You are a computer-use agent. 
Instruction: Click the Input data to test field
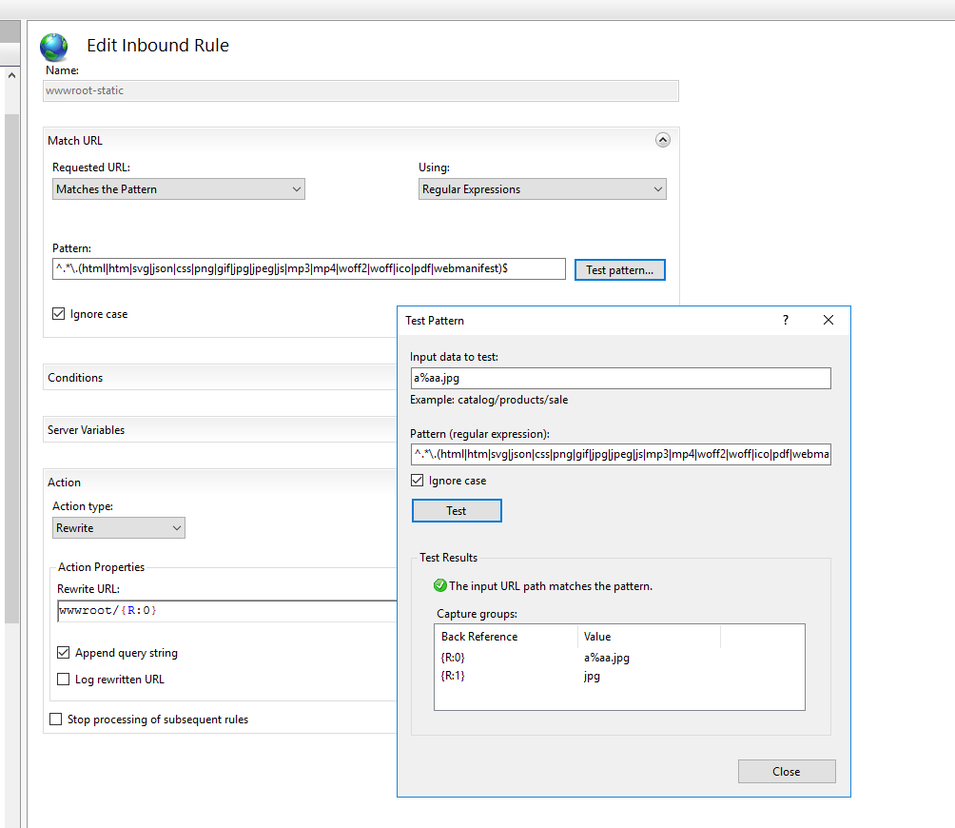coord(618,378)
